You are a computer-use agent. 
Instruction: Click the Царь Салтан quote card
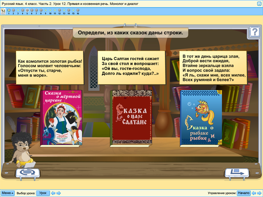pos(131,68)
